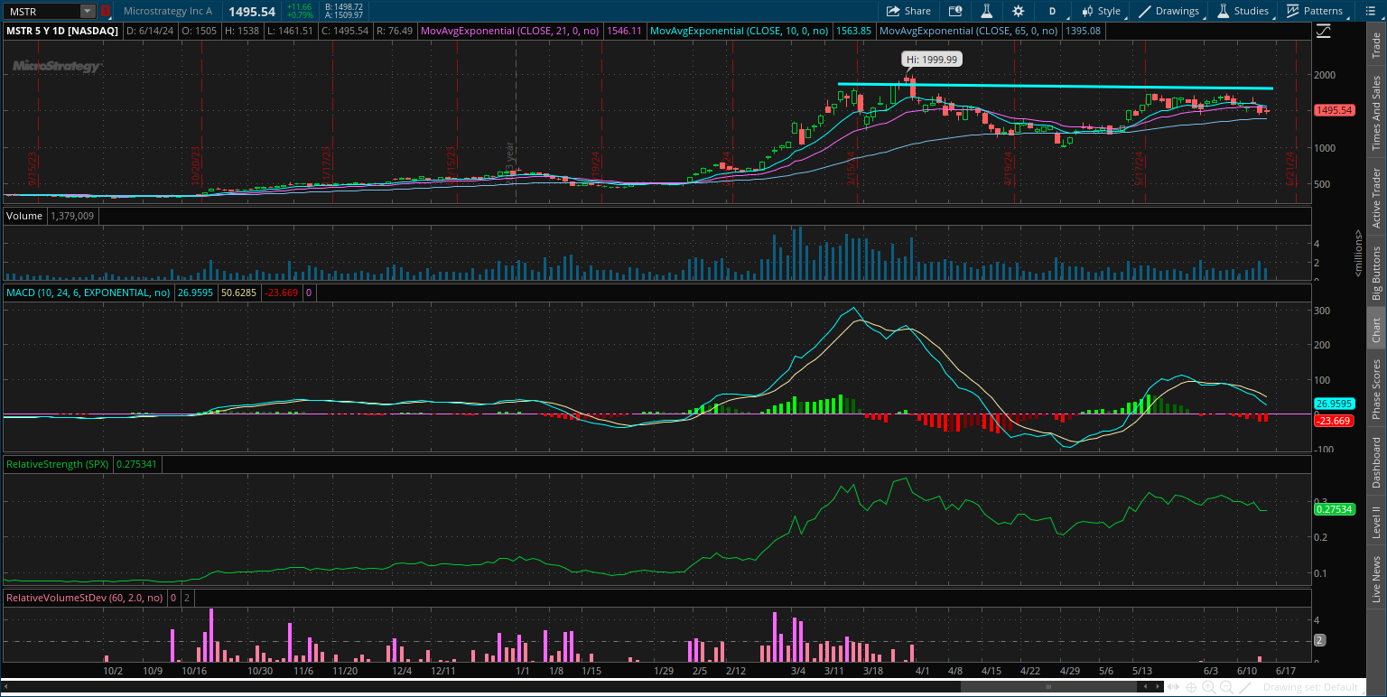
Task: Open the D timeframe selector
Action: click(x=1052, y=11)
